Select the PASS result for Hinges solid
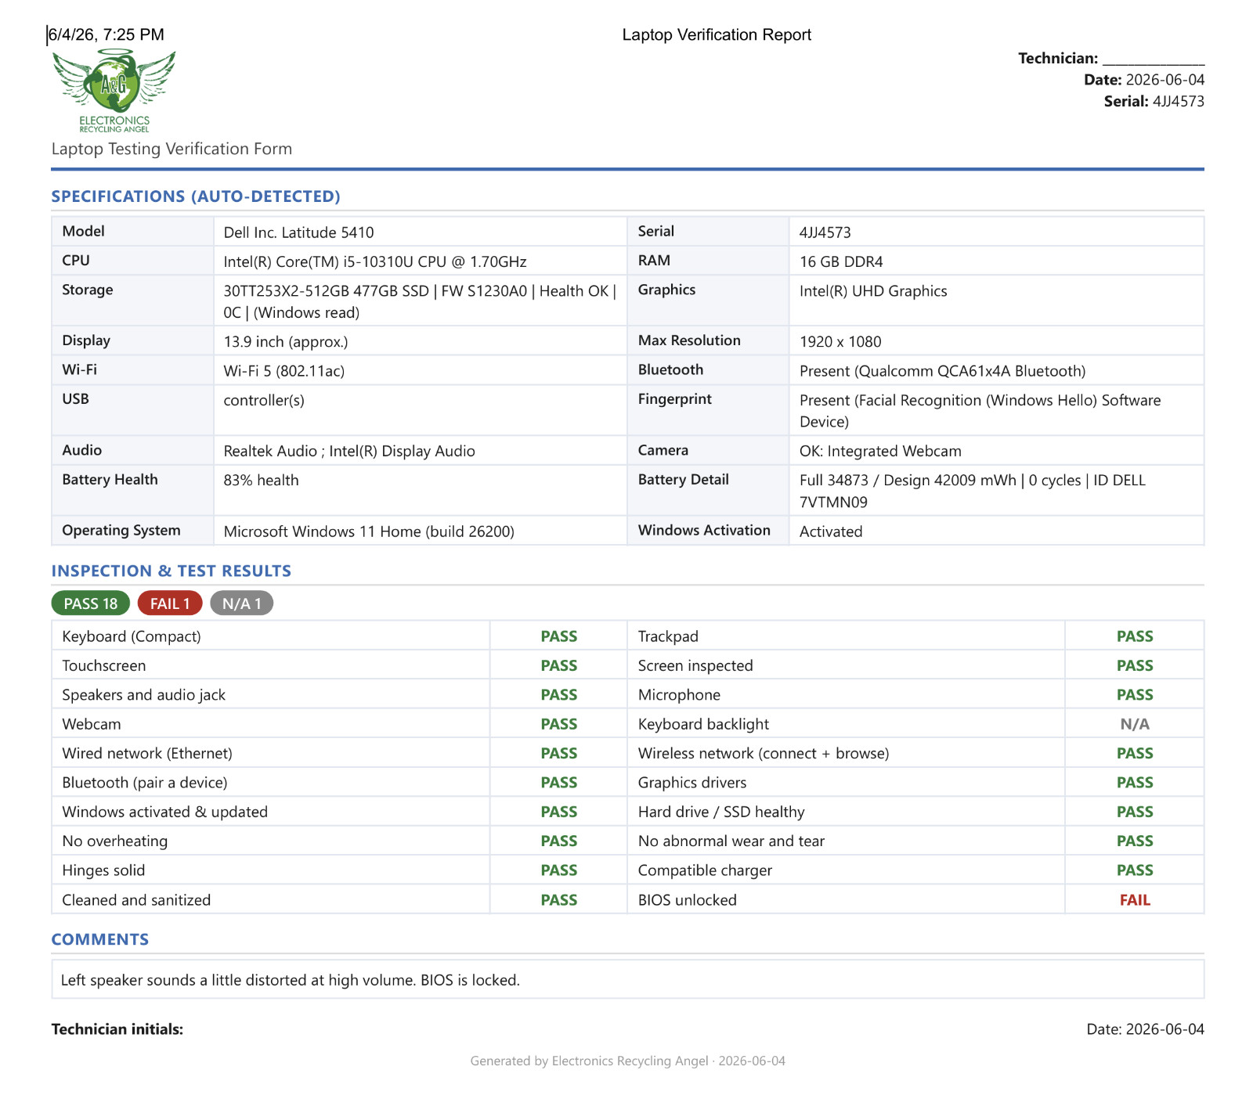1253x1106 pixels. [559, 870]
